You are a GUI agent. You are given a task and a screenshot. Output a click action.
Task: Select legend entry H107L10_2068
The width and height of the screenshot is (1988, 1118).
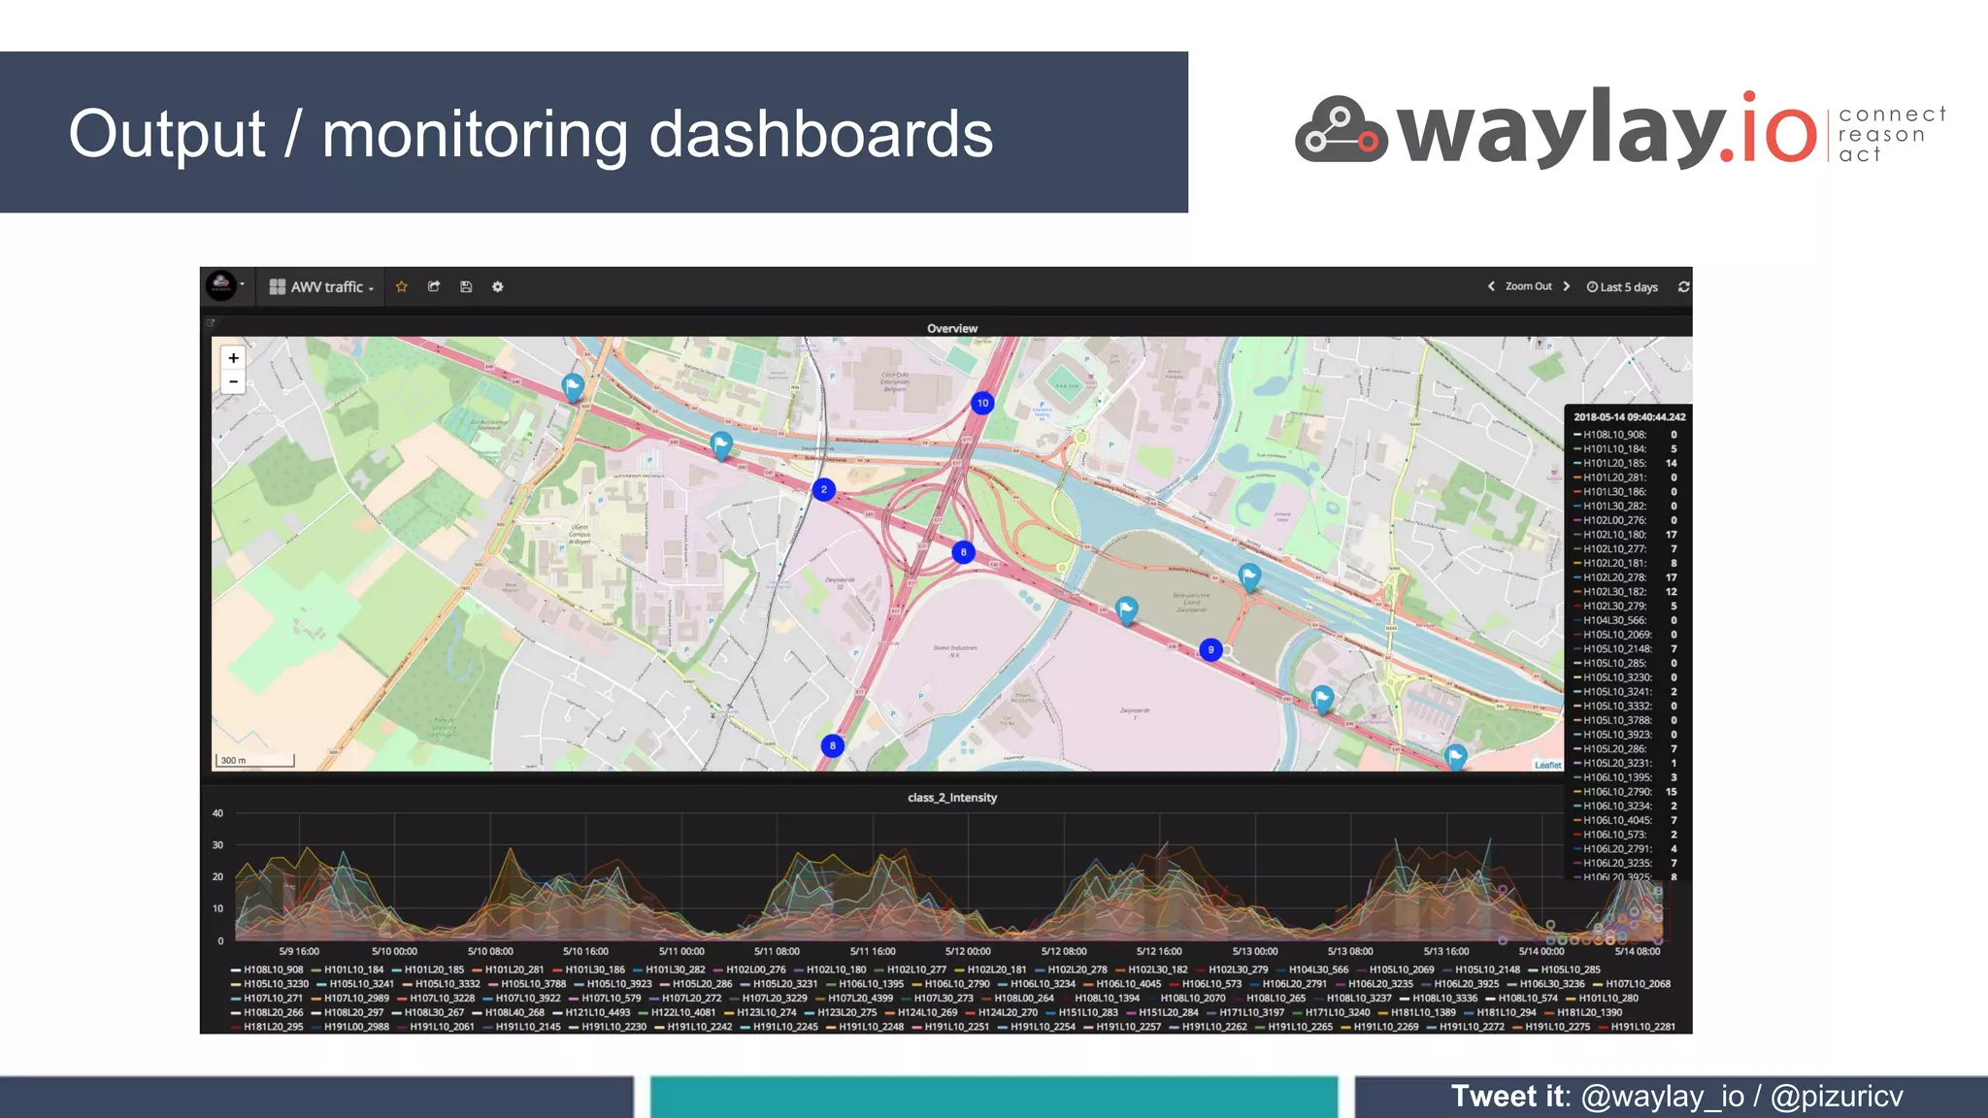click(1633, 984)
